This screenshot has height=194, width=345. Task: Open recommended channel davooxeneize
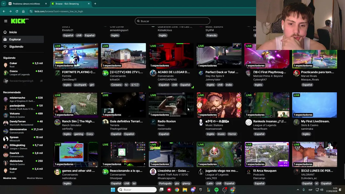pos(23,131)
